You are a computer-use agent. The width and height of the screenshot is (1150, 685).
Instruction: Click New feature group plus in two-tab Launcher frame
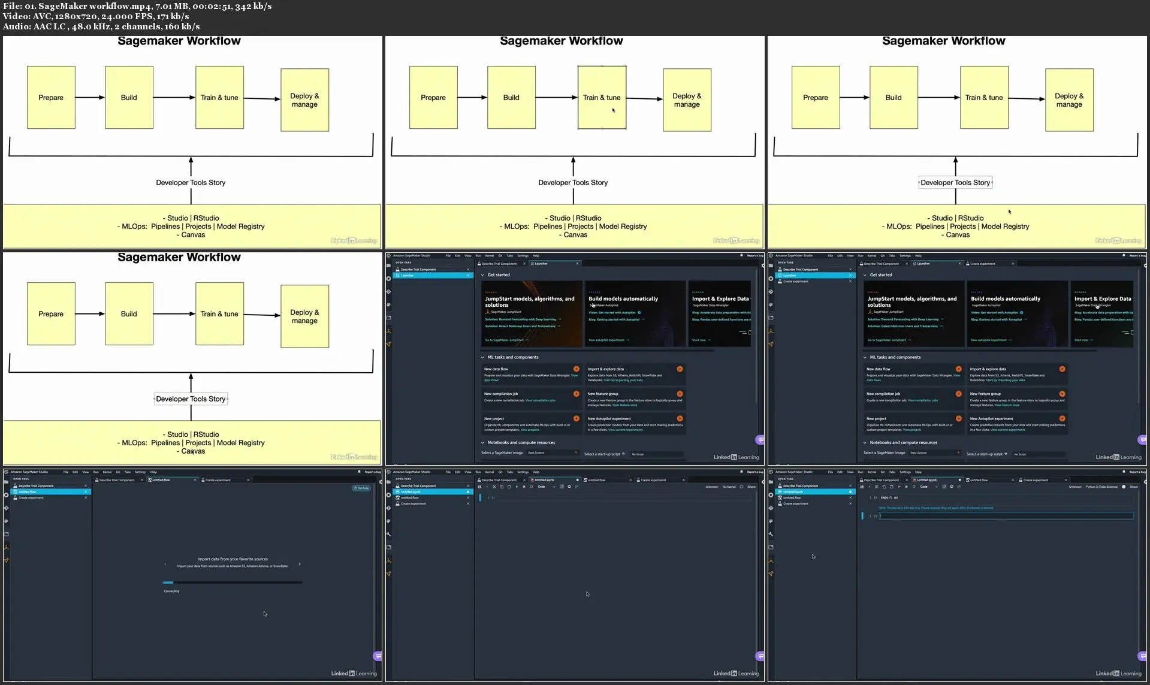[680, 394]
